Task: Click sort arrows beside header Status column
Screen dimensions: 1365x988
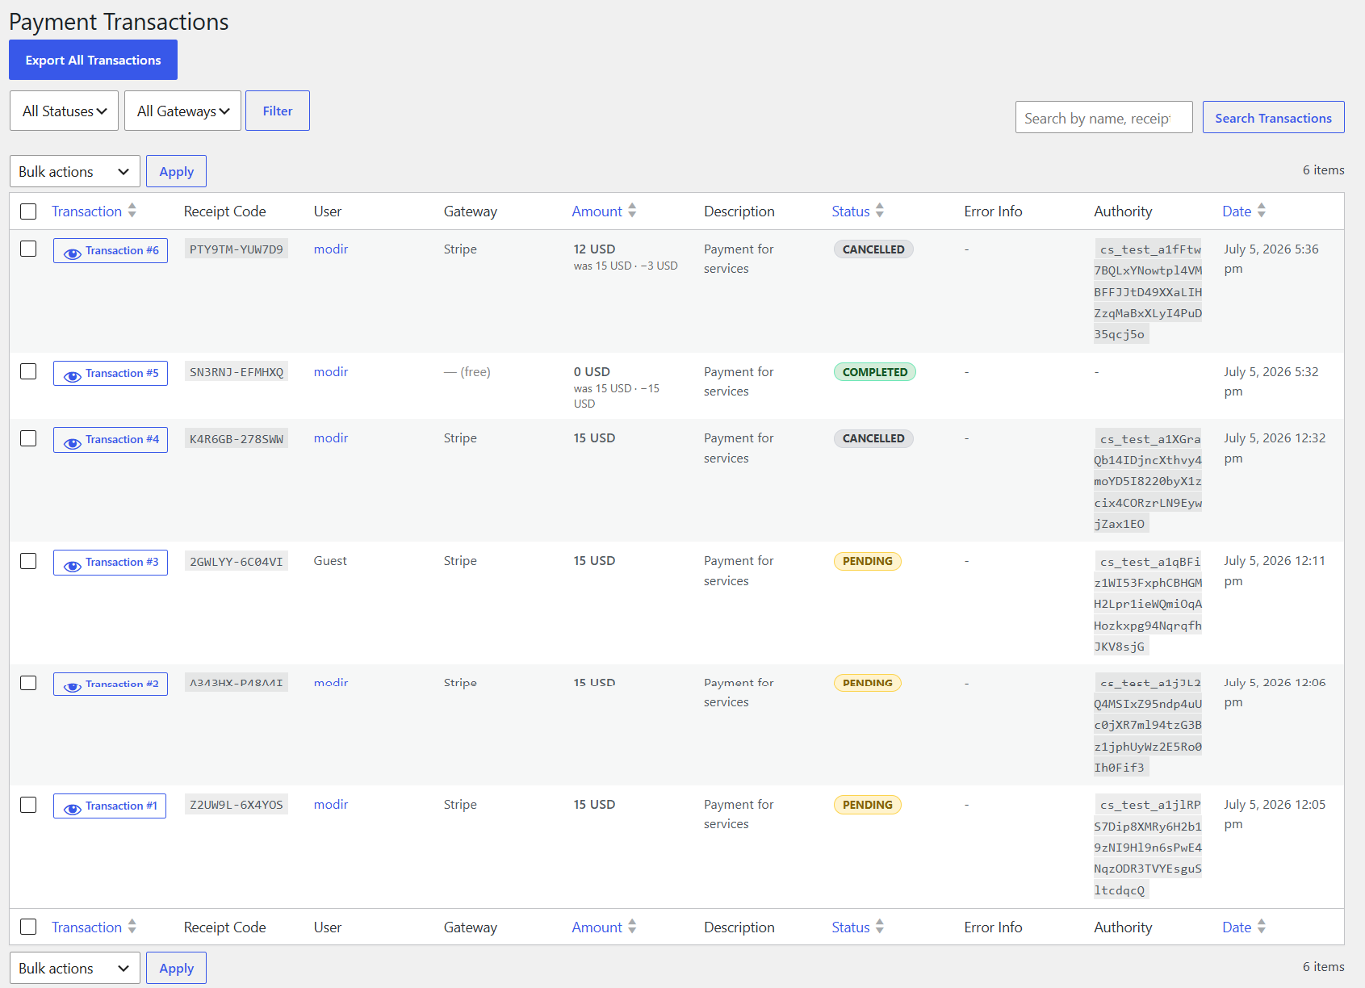Action: (880, 211)
